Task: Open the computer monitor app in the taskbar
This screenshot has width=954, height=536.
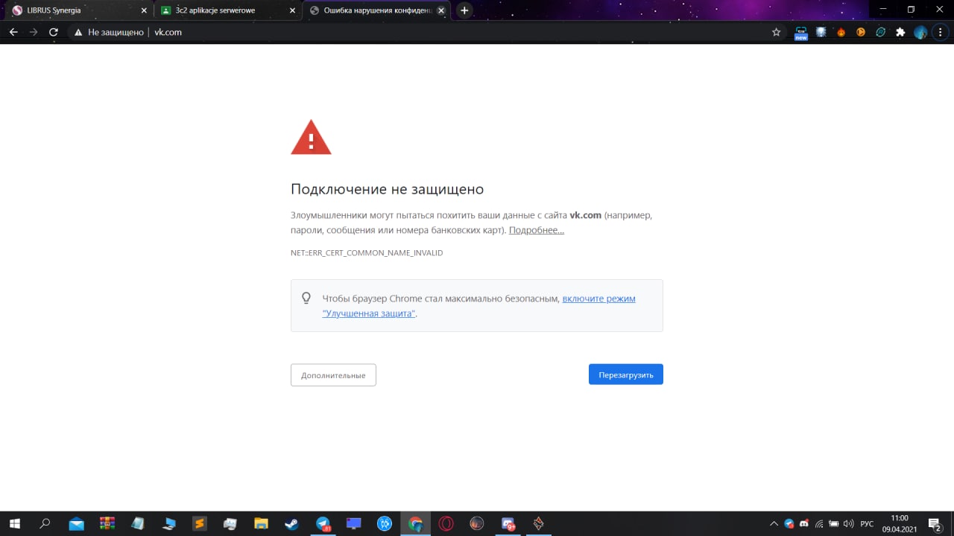Action: [x=169, y=523]
